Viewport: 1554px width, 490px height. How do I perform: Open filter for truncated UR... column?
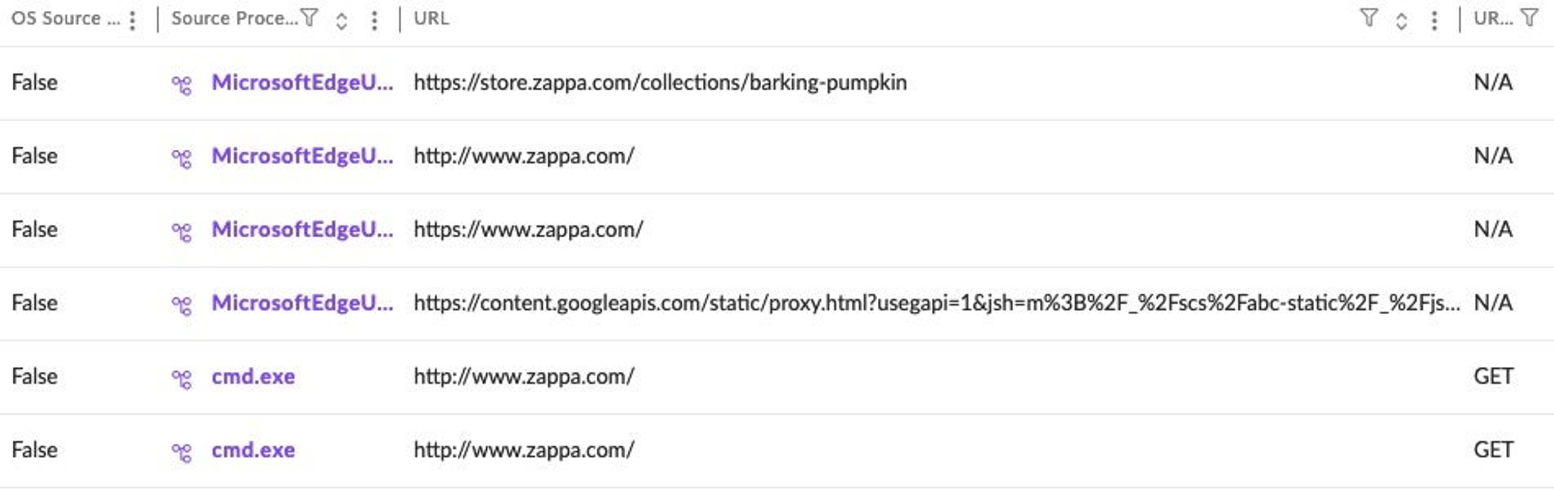point(1530,18)
